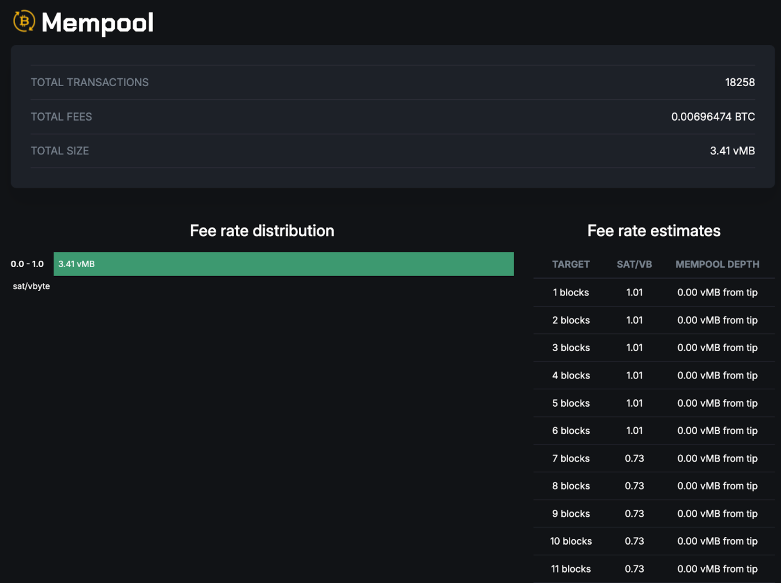Select the 0.73 sat/vB value for 7 blocks

(635, 458)
